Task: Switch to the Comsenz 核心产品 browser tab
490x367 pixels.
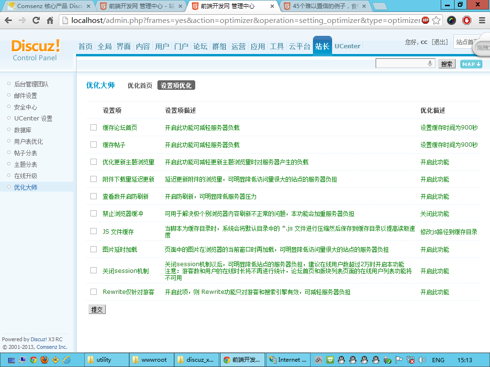Action: [50, 6]
